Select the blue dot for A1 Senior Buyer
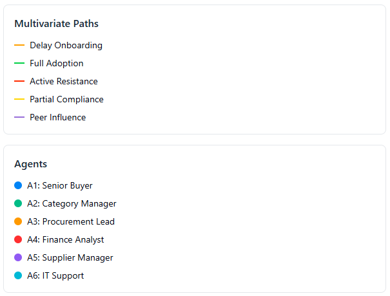The image size is (390, 296). pos(18,185)
